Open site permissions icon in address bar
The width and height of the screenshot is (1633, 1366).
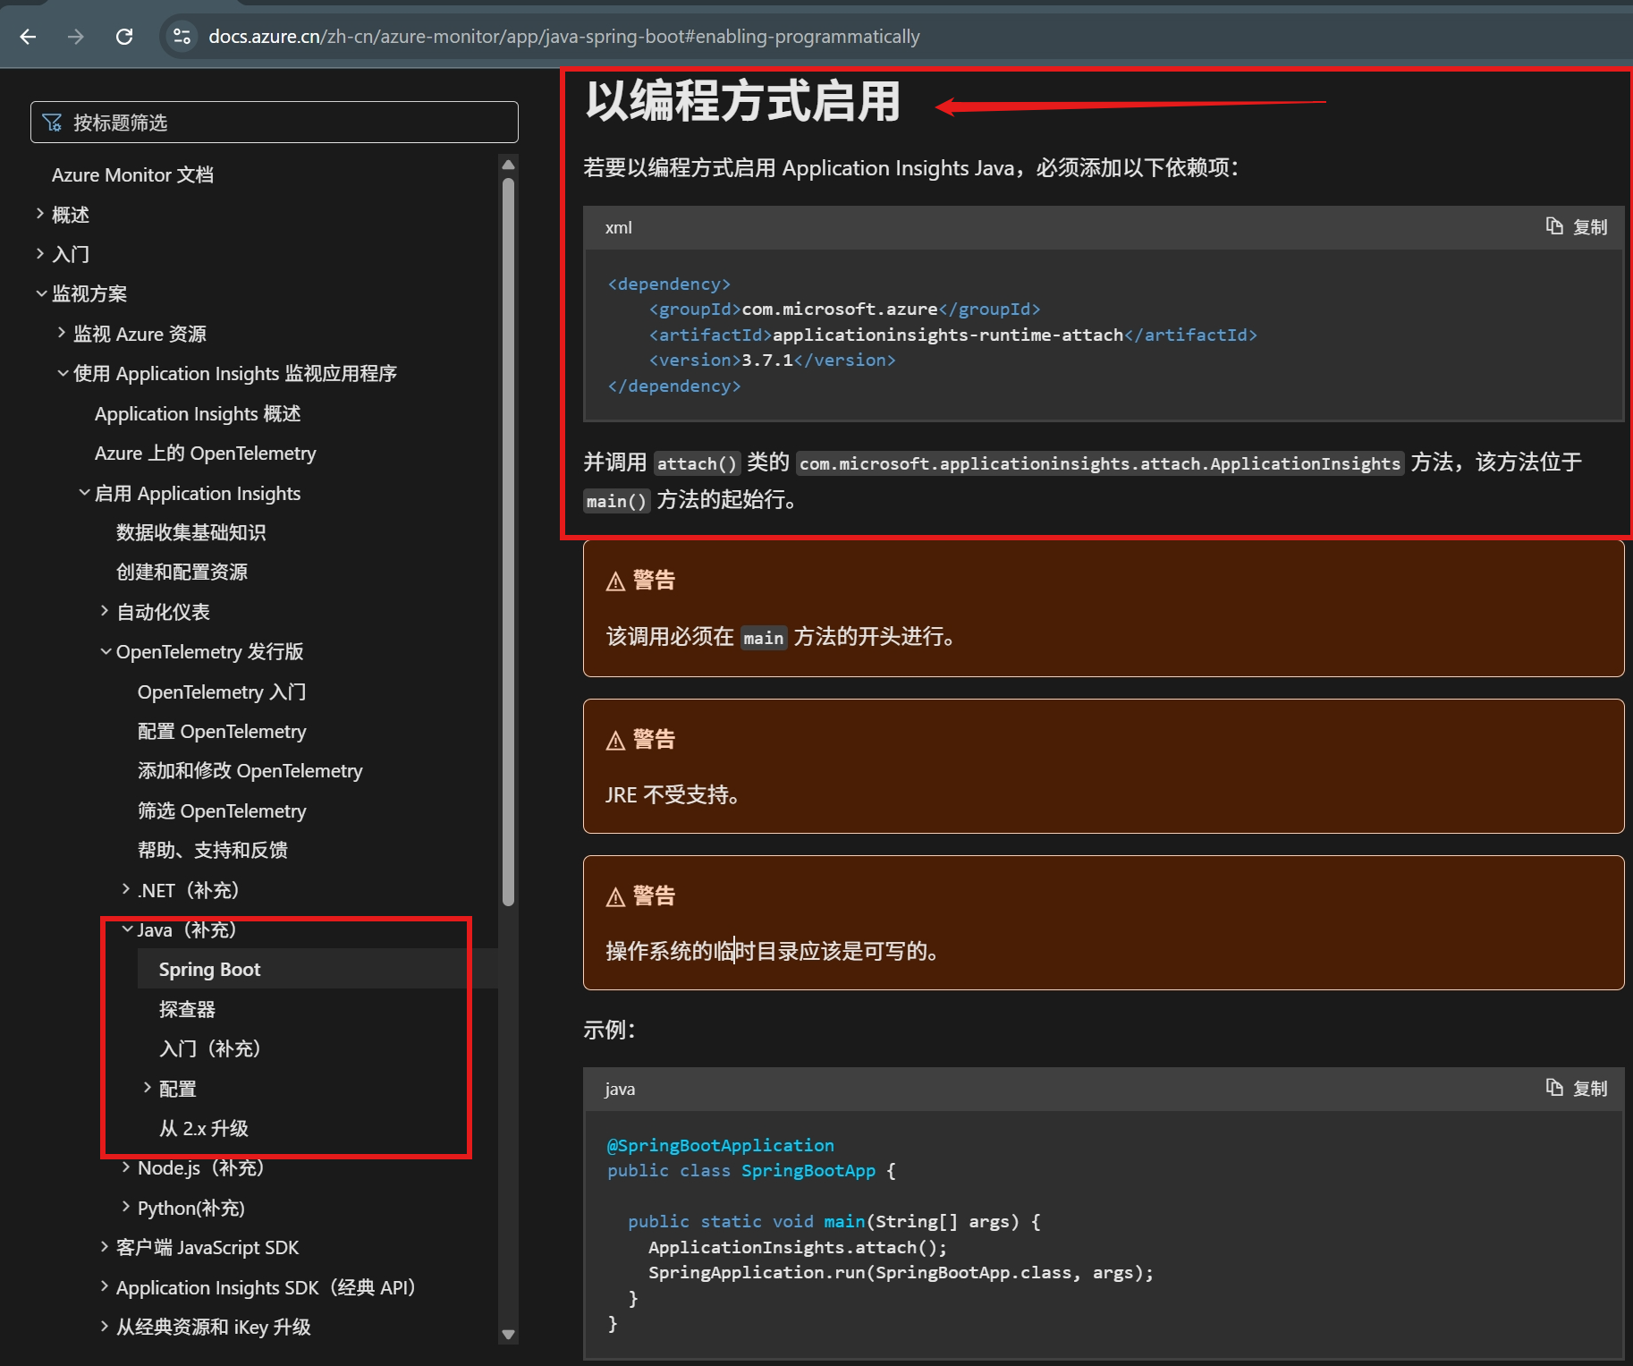182,37
